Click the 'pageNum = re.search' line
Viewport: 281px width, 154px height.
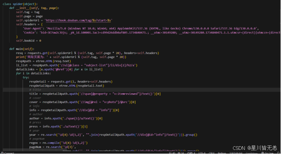click(x=53, y=147)
